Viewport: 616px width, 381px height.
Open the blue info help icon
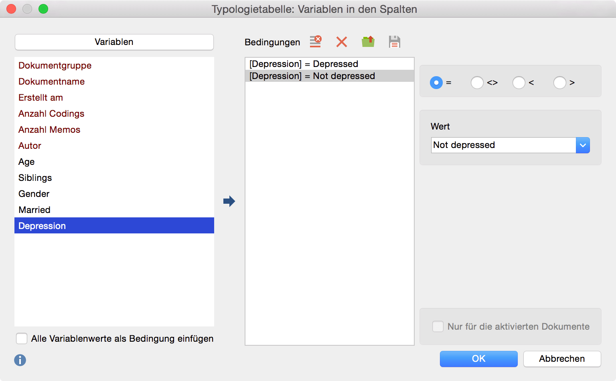20,360
